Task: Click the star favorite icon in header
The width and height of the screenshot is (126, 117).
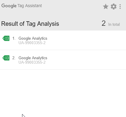Action: 106,7
